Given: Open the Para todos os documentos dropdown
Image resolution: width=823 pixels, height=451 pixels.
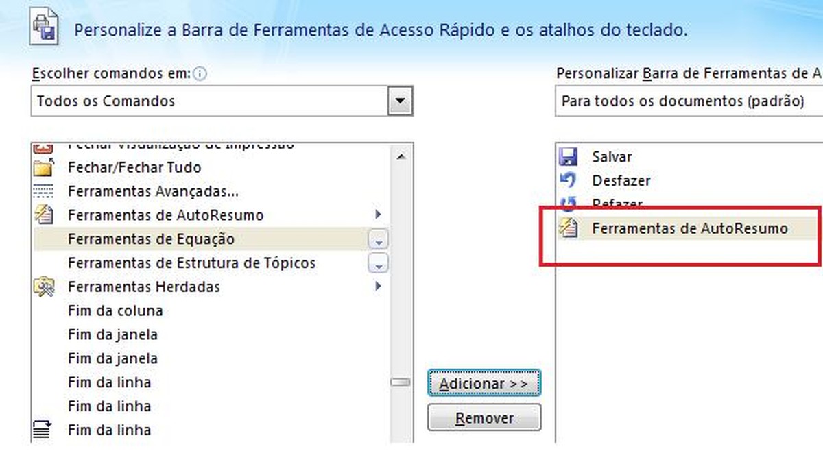Looking at the screenshot, I should [x=816, y=101].
